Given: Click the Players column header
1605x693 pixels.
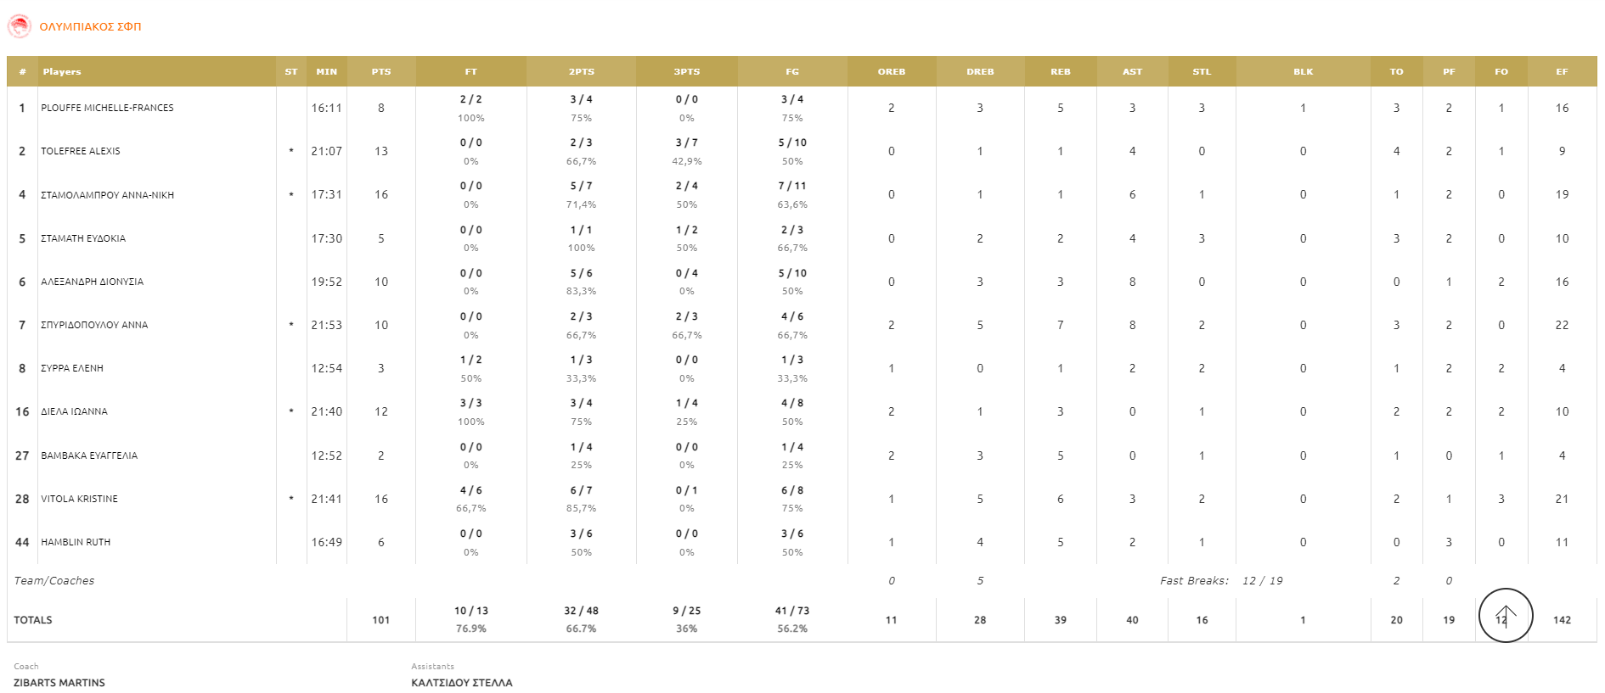Looking at the screenshot, I should pos(62,72).
